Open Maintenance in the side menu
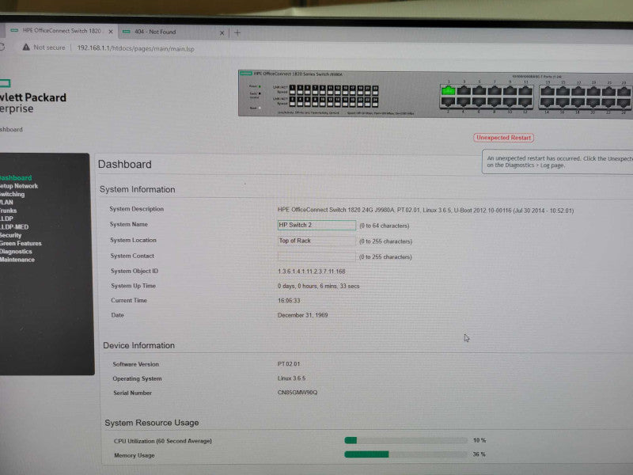Viewport: 633px width, 475px height. click(x=17, y=260)
